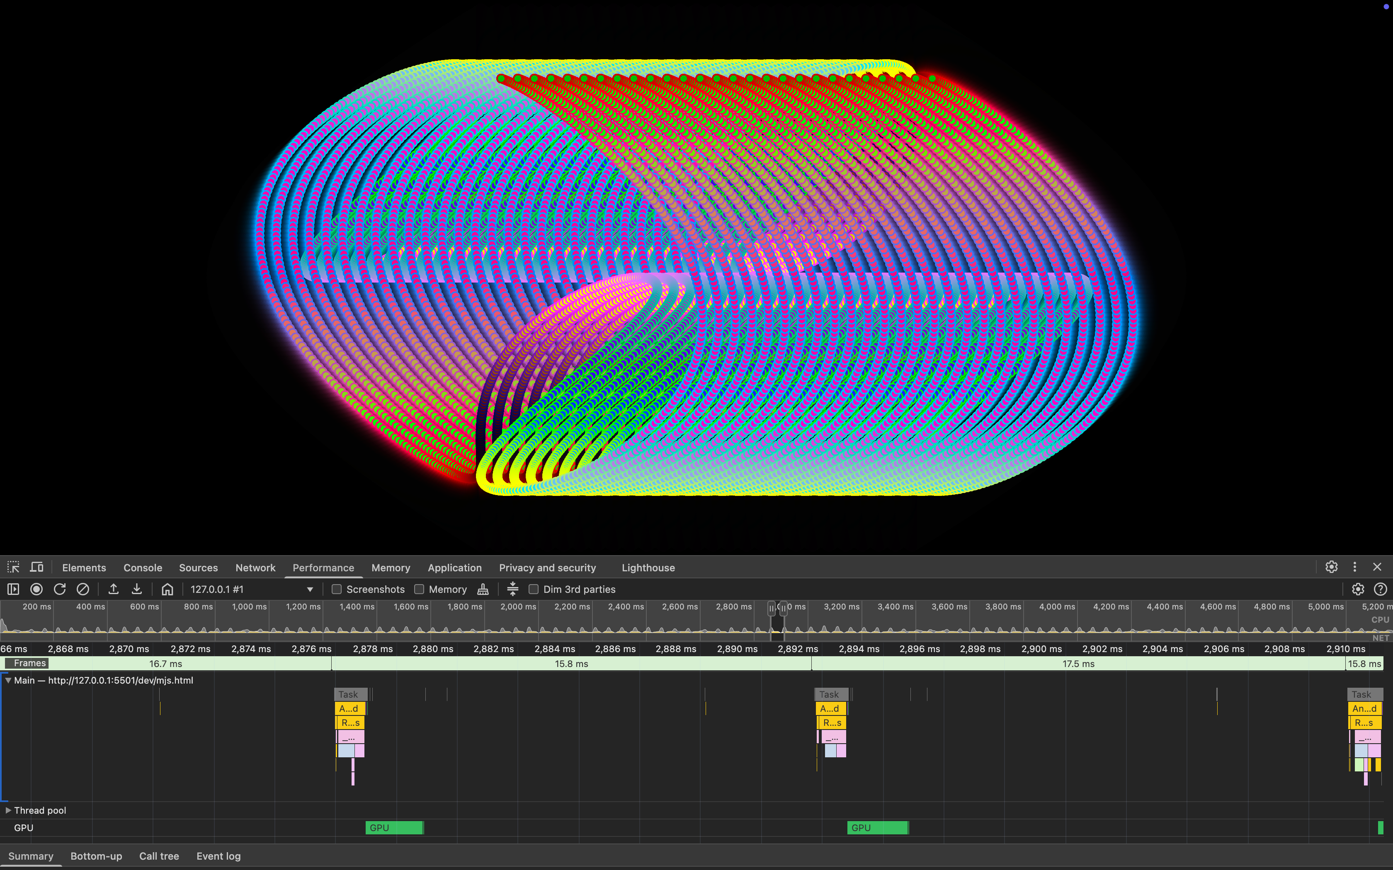Expand the Thread pool track
This screenshot has height=870, width=1393.
[8, 810]
